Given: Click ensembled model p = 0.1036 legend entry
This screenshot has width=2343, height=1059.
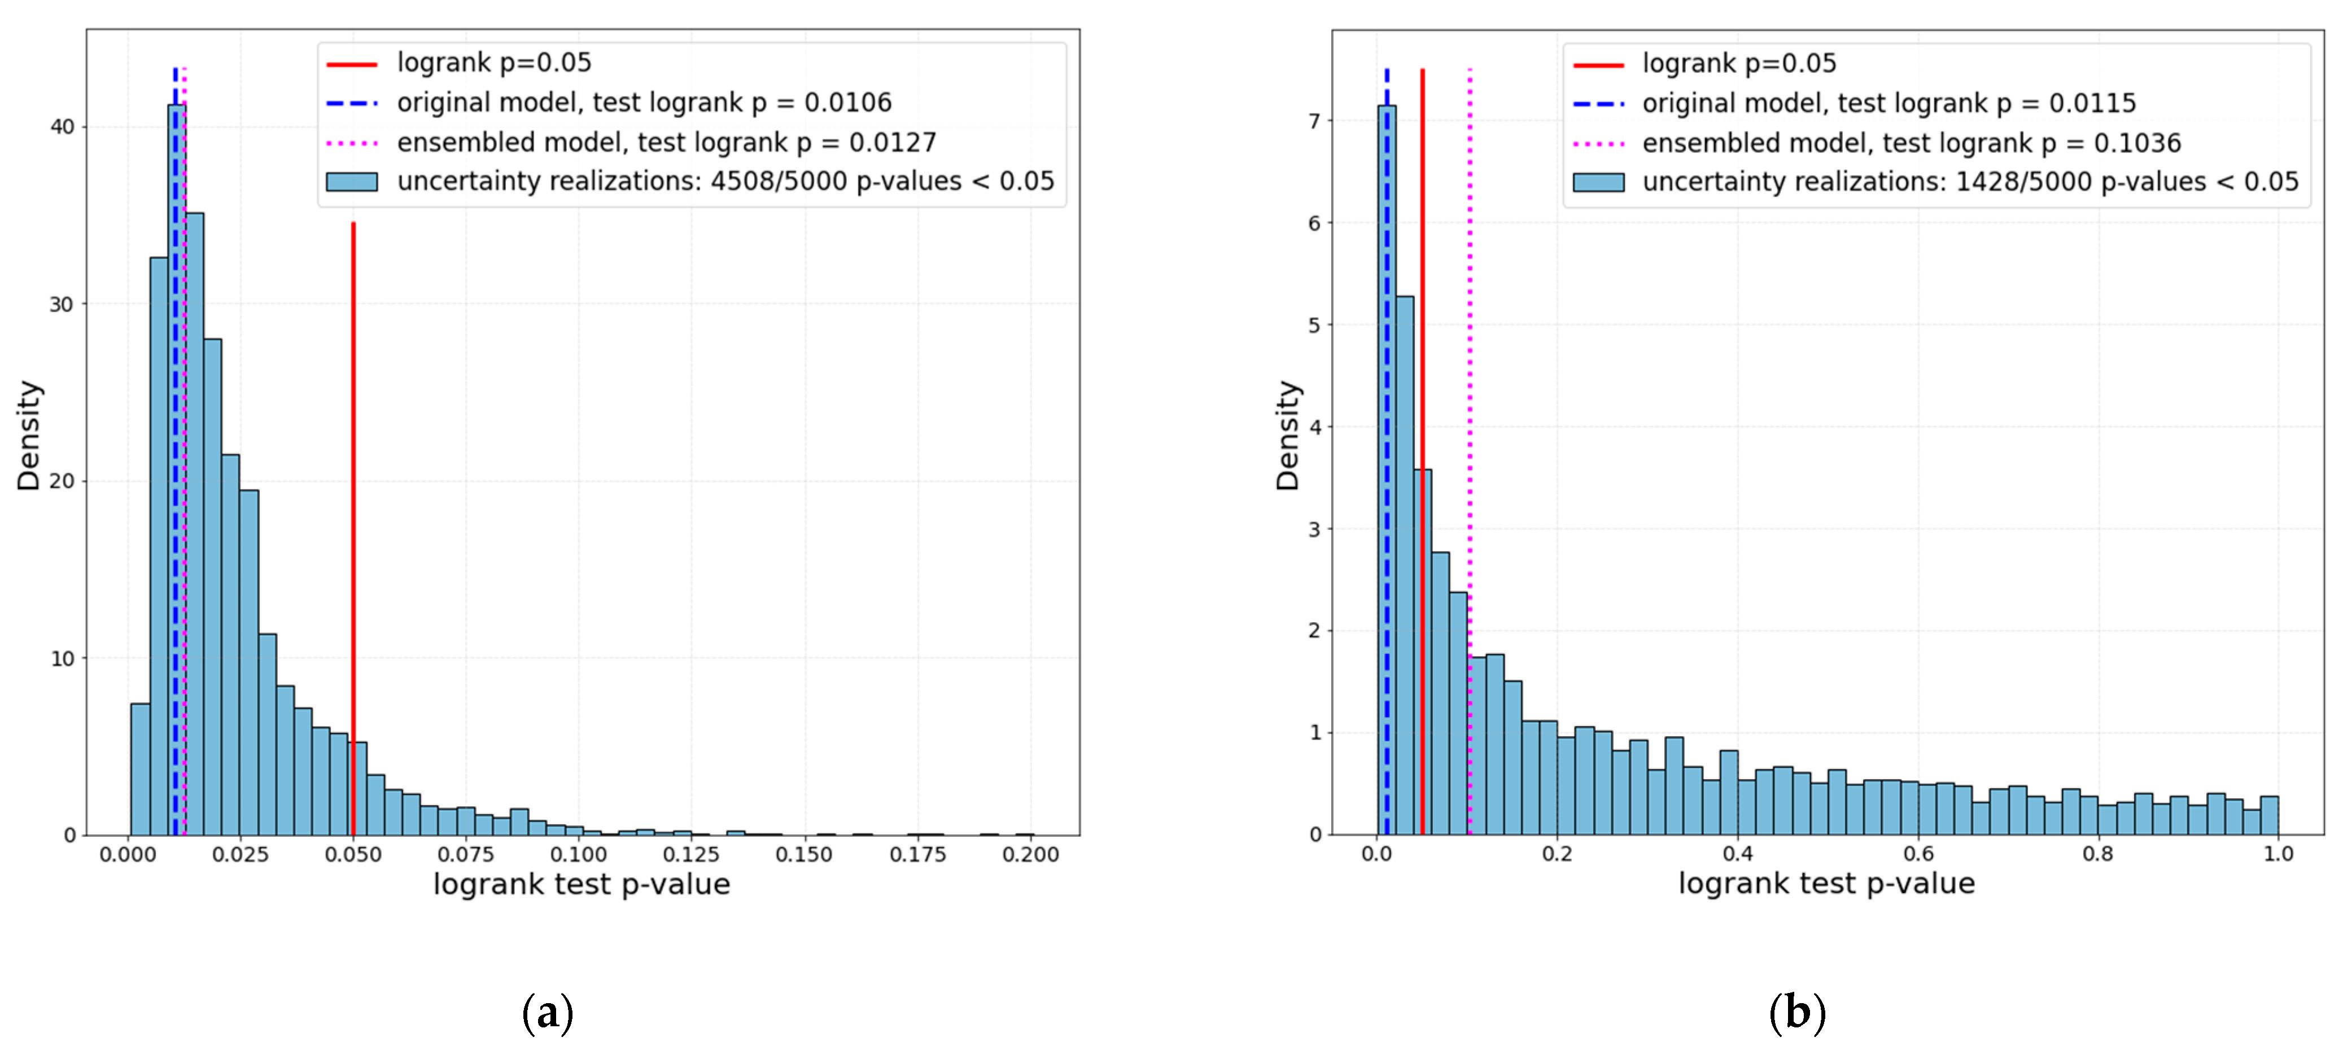Looking at the screenshot, I should pyautogui.click(x=1911, y=144).
